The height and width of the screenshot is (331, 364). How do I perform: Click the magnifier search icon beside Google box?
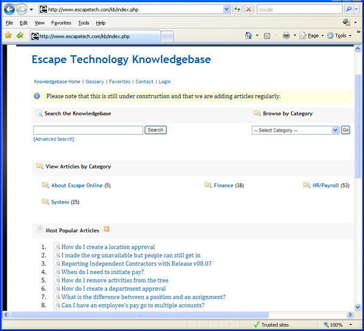click(348, 9)
